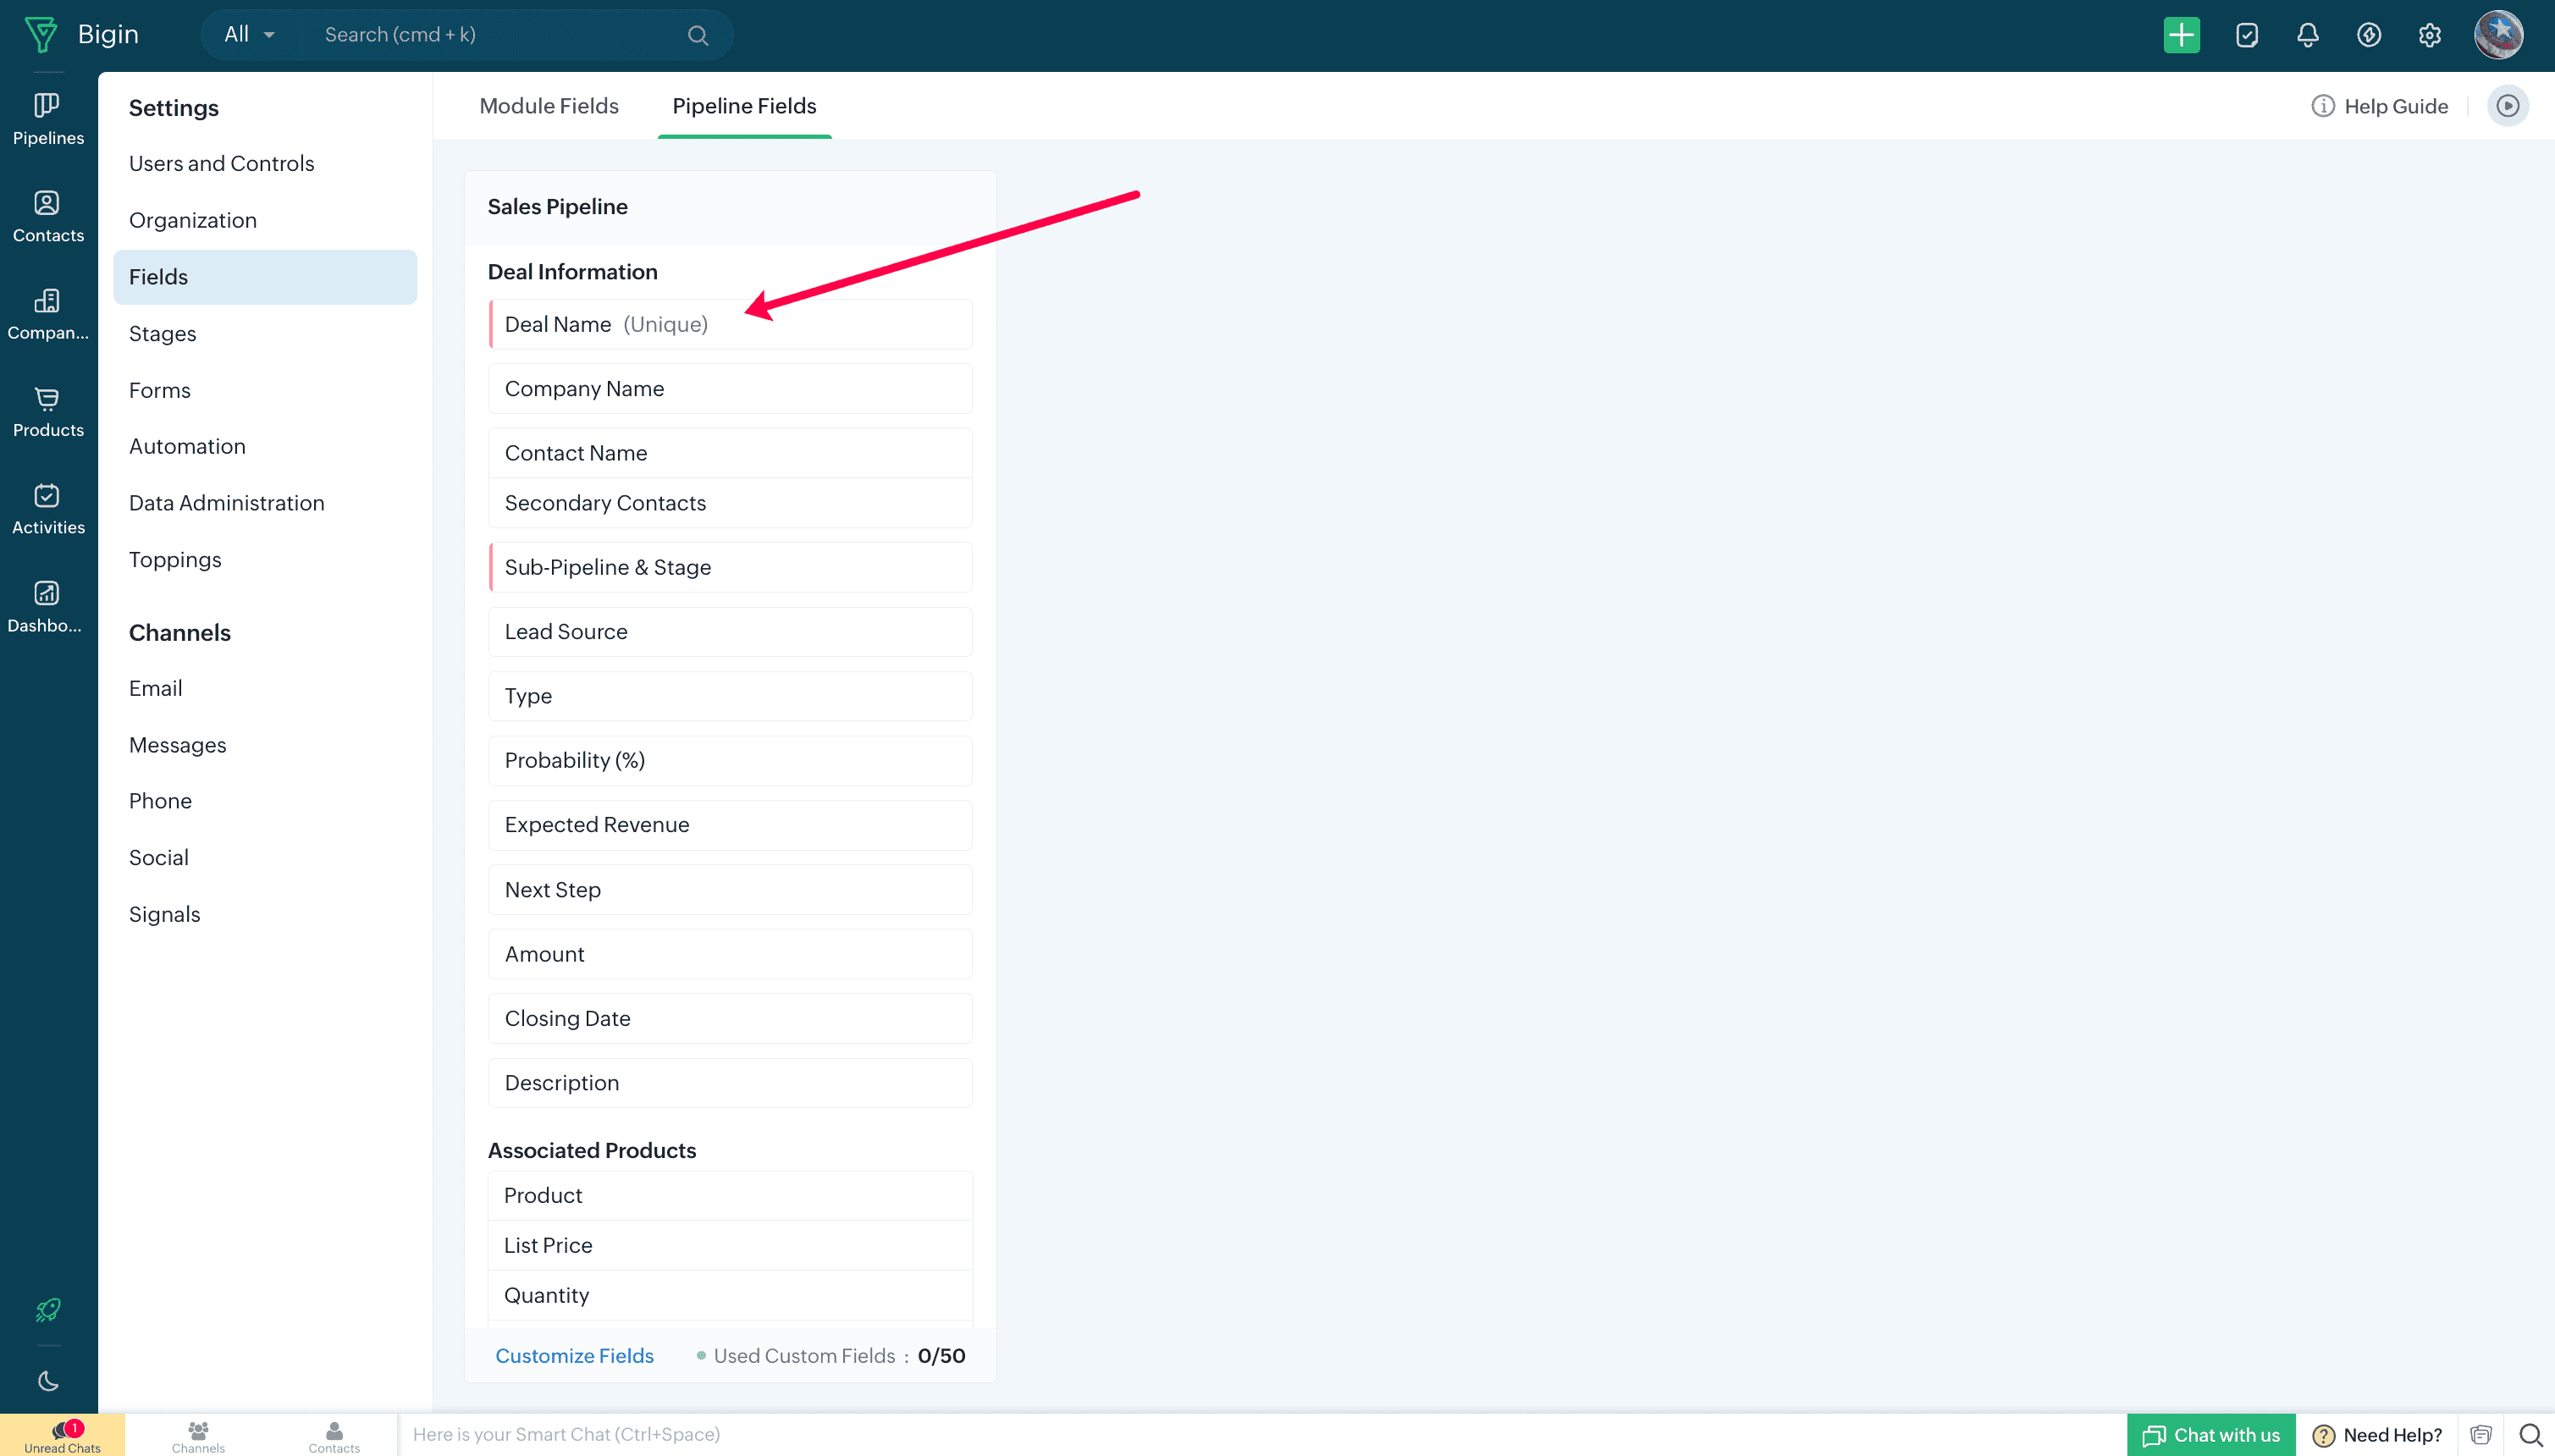
Task: Open the user profile avatar menu
Action: [x=2498, y=35]
